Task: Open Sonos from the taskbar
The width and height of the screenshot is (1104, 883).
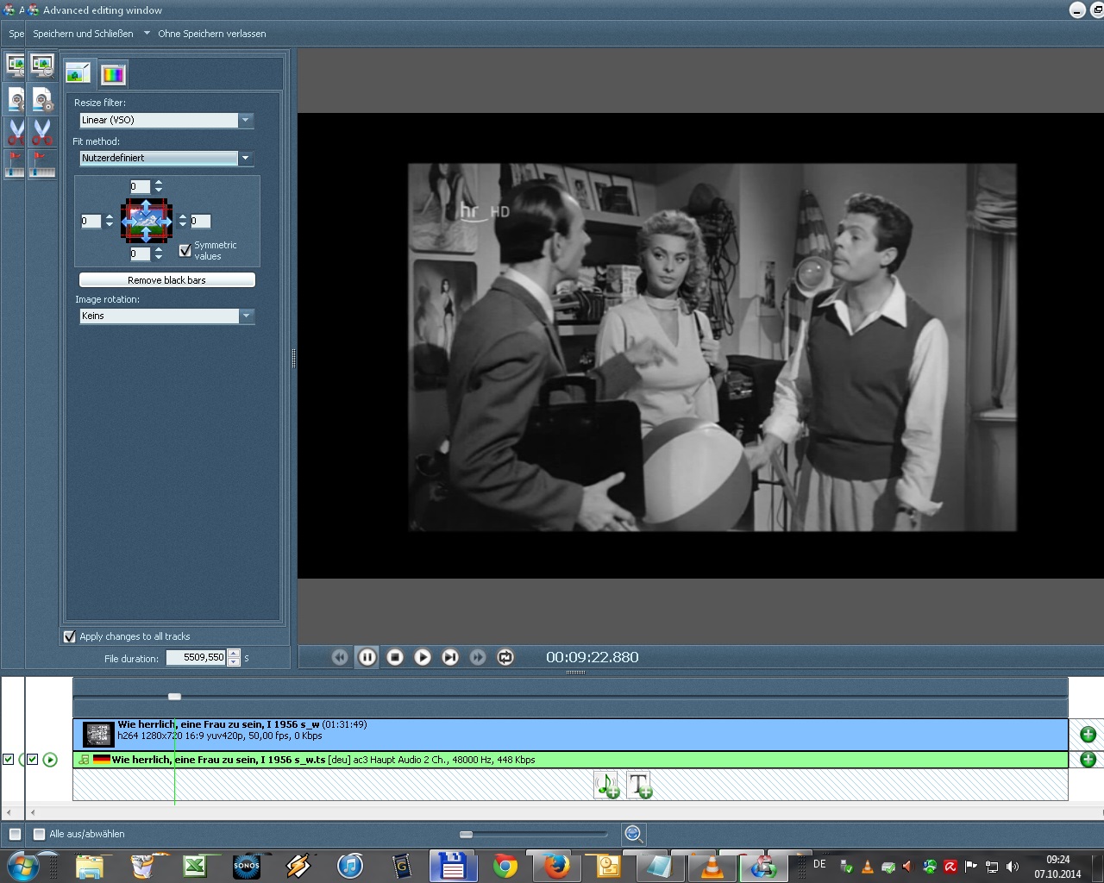Action: click(247, 866)
